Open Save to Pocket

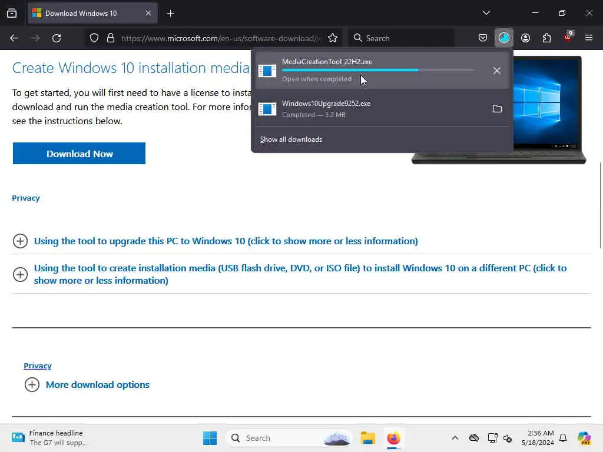pos(483,38)
